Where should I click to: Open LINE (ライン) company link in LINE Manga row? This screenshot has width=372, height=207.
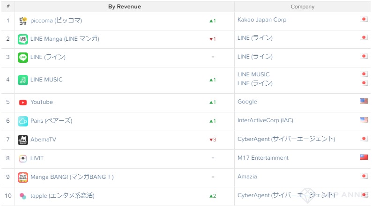click(255, 38)
